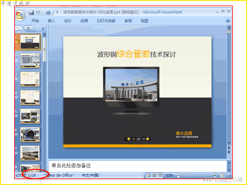Zoom out with minus button
This screenshot has height=185, width=247.
point(178,175)
